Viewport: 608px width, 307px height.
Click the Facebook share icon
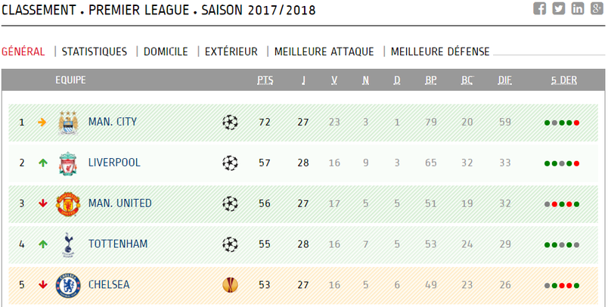539,8
